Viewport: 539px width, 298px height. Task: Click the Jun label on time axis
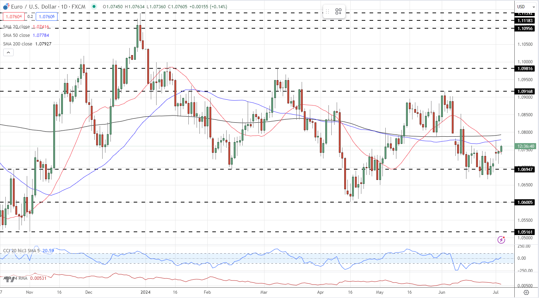click(x=442, y=292)
